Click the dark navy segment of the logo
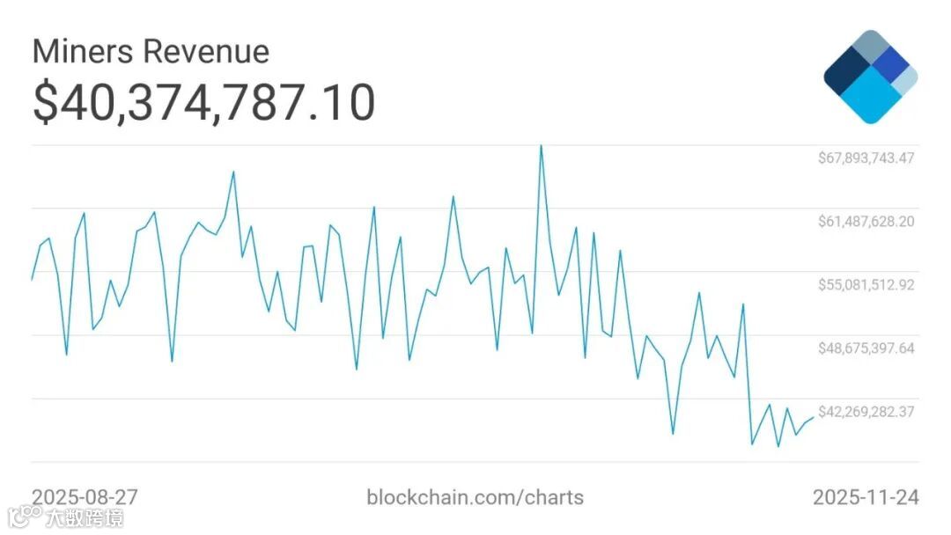This screenshot has width=951, height=535. pyautogui.click(x=847, y=74)
